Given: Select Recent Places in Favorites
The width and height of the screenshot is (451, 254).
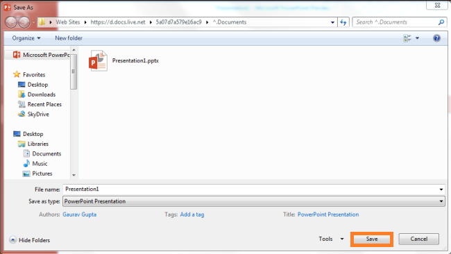Looking at the screenshot, I should pyautogui.click(x=40, y=104).
